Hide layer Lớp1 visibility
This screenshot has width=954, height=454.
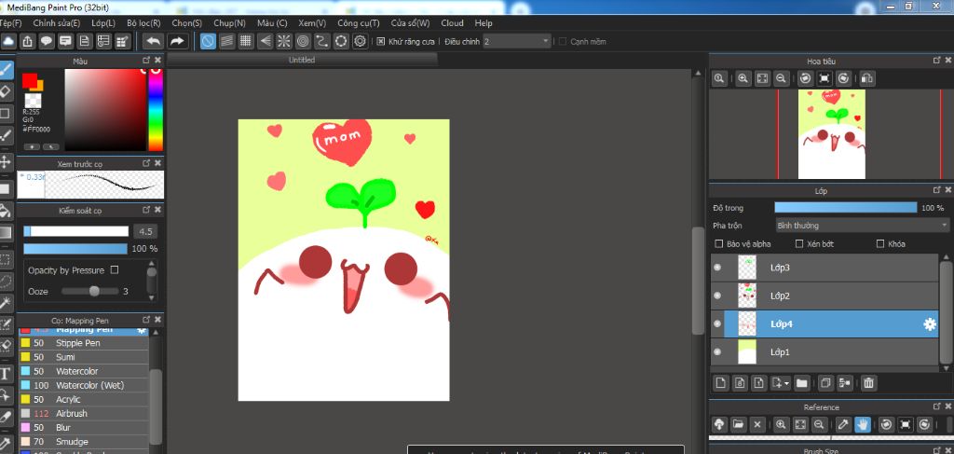tap(717, 351)
